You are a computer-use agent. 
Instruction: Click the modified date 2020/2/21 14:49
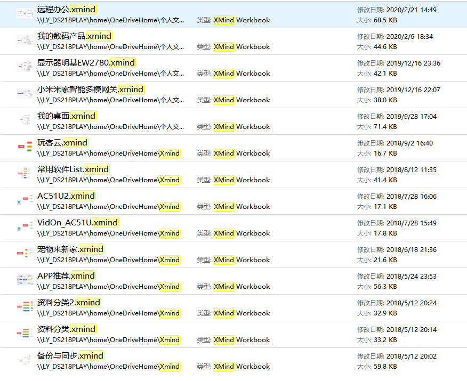point(412,10)
